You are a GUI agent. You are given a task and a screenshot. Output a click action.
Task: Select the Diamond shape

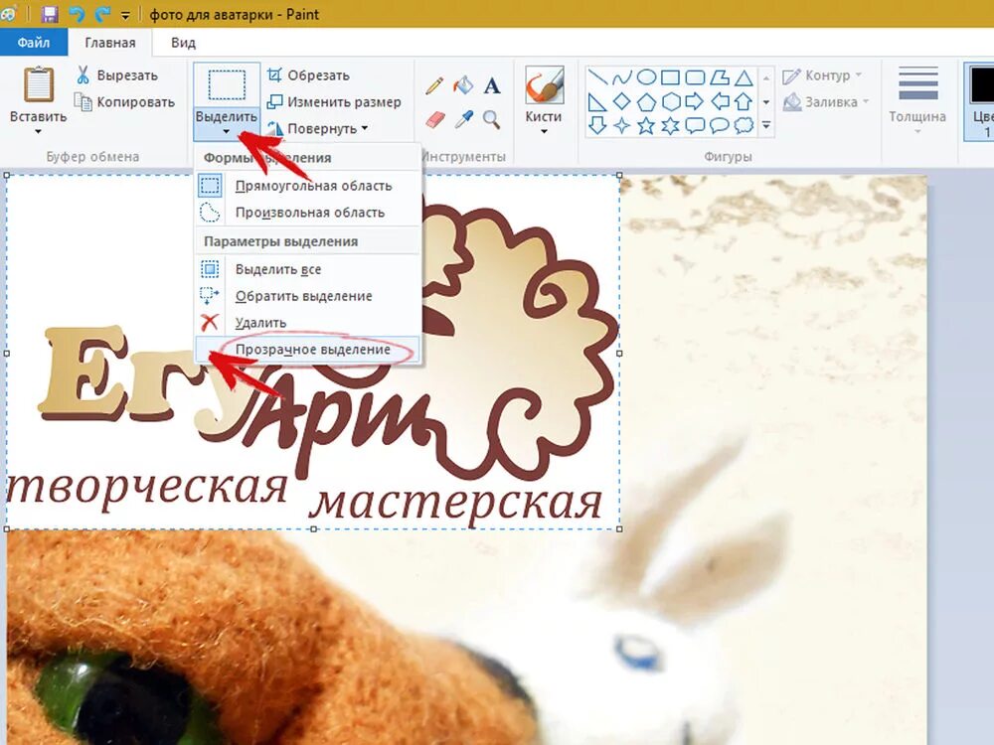[622, 101]
